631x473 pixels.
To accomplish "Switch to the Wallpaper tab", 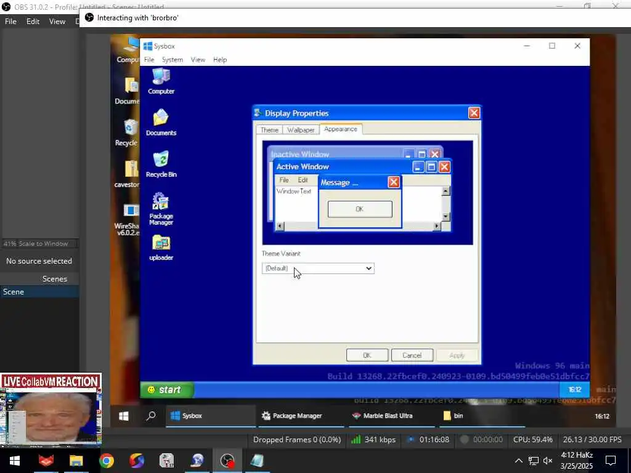I will pyautogui.click(x=301, y=130).
